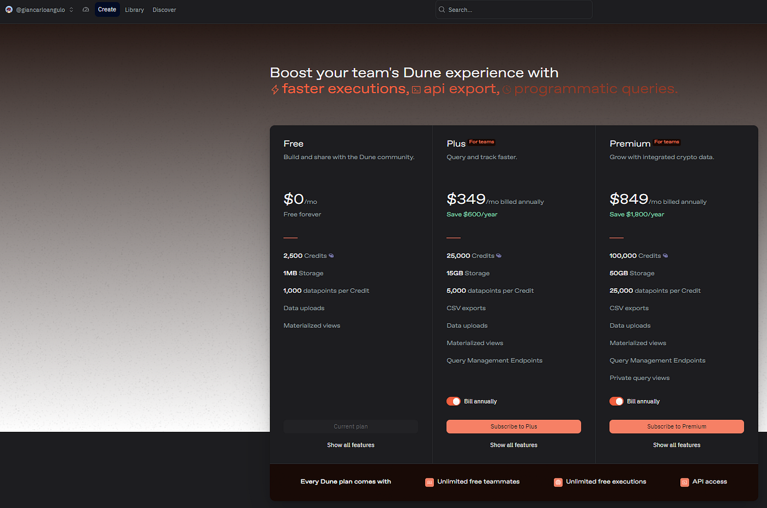Click the user avatar icon for giancarloangulo
This screenshot has width=767, height=508.
click(9, 9)
